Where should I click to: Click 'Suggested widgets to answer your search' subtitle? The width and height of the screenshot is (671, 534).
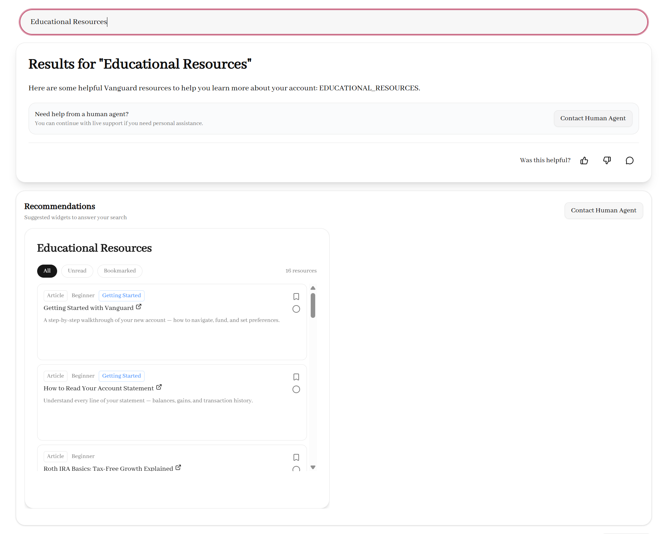(75, 218)
